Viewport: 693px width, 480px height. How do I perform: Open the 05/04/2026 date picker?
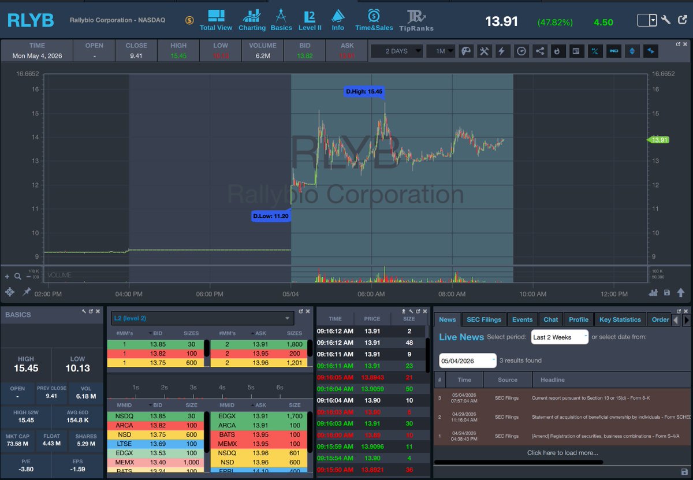468,360
